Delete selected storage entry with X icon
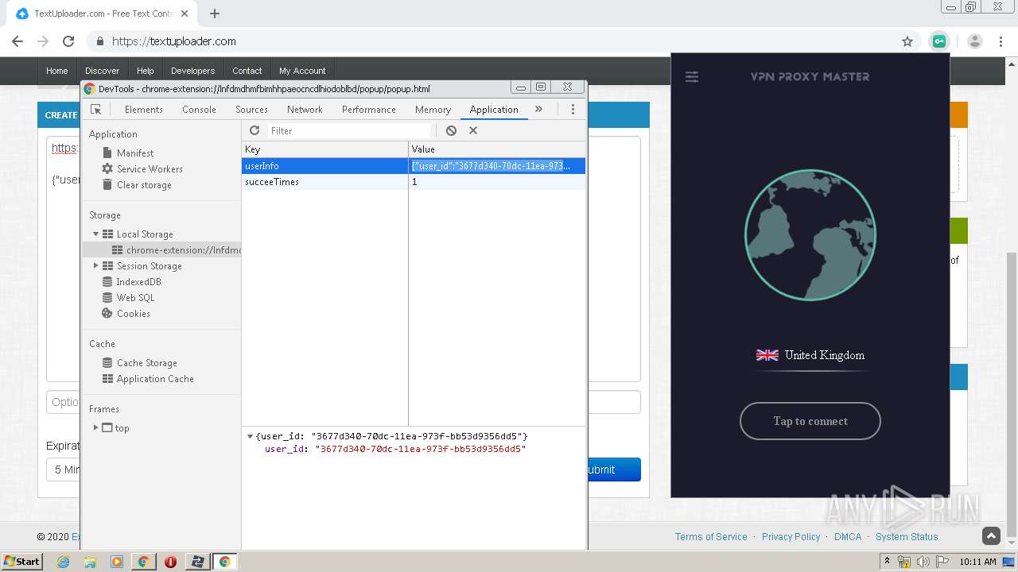 tap(473, 130)
